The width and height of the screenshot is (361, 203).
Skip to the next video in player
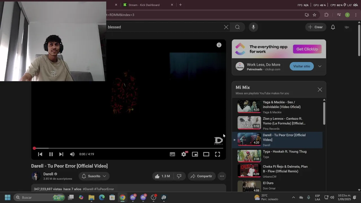61,154
